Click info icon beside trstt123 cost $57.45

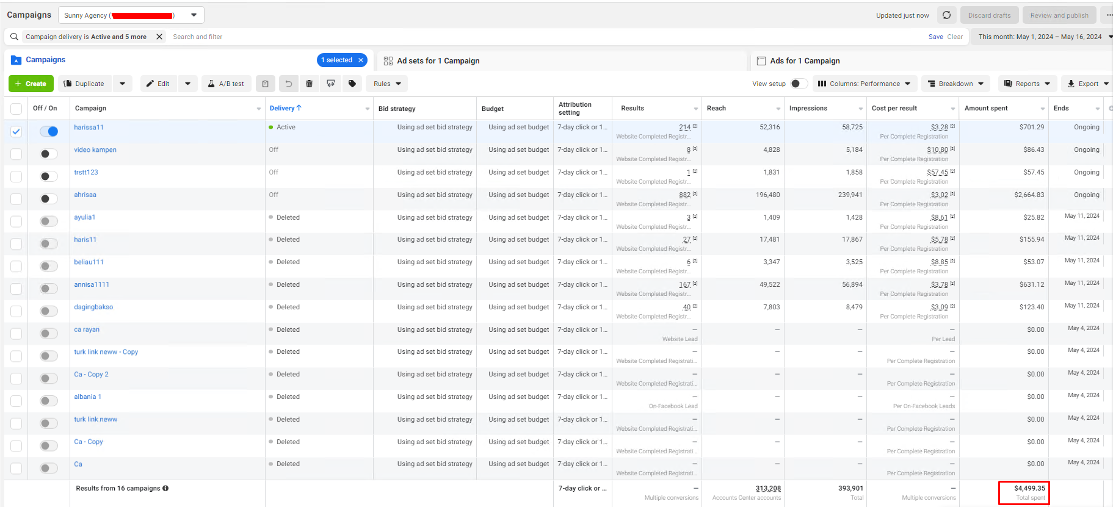[x=952, y=171]
